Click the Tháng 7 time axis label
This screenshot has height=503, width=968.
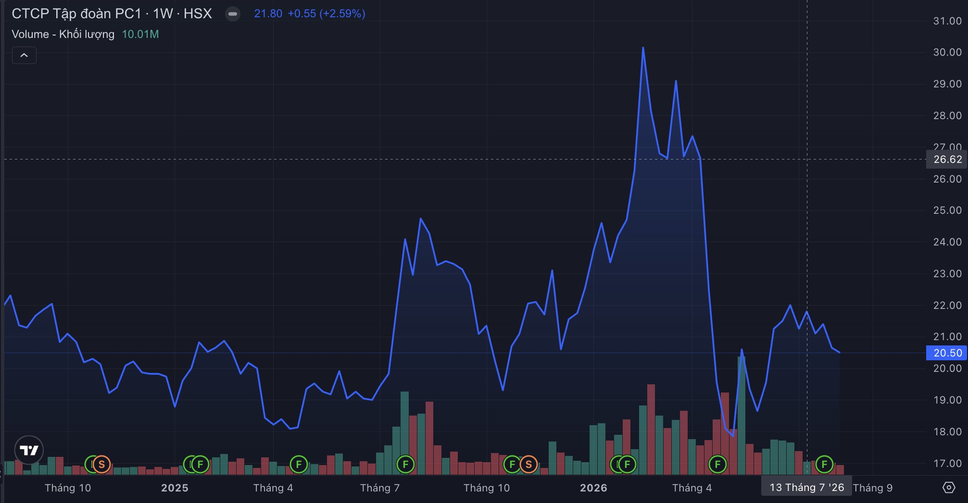380,488
